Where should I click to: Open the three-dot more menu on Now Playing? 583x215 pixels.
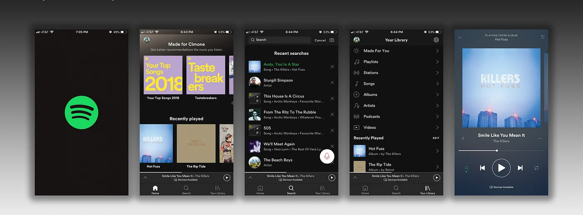tap(540, 138)
